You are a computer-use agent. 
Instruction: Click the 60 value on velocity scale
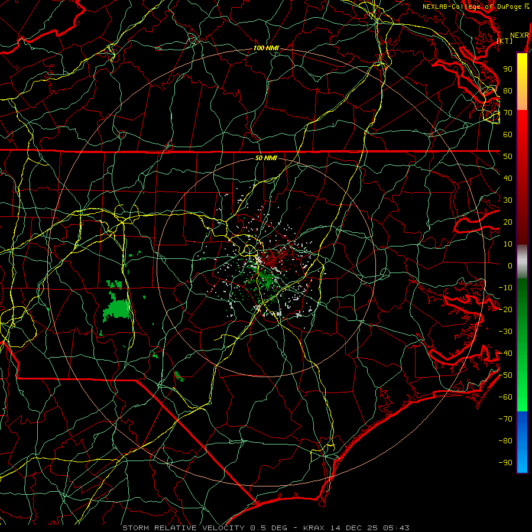(508, 135)
